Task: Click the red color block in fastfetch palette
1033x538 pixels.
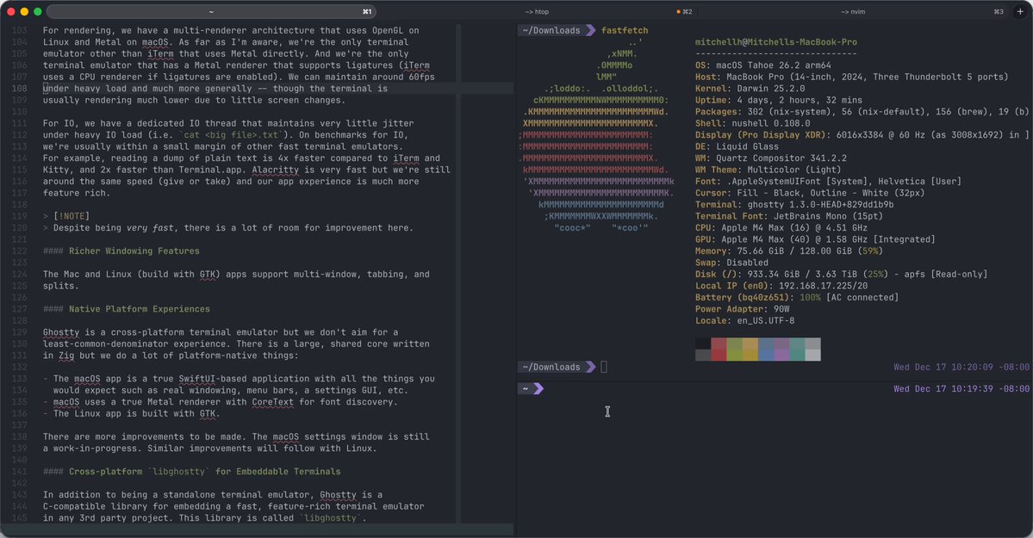Action: (x=718, y=349)
